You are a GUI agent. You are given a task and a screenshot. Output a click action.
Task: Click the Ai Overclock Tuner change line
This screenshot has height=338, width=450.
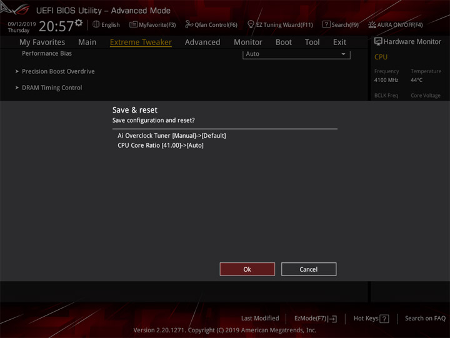172,136
